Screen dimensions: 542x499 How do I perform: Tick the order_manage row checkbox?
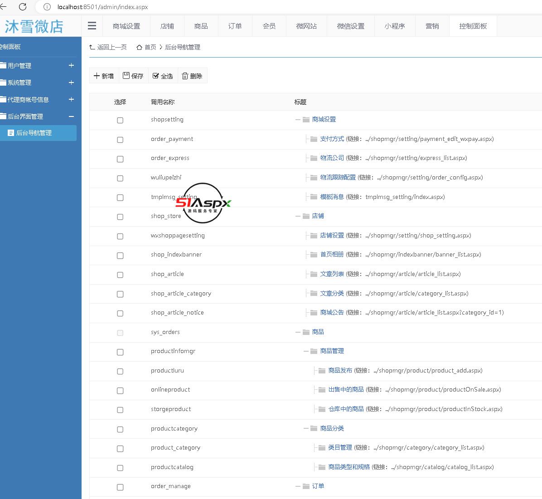[x=120, y=487]
